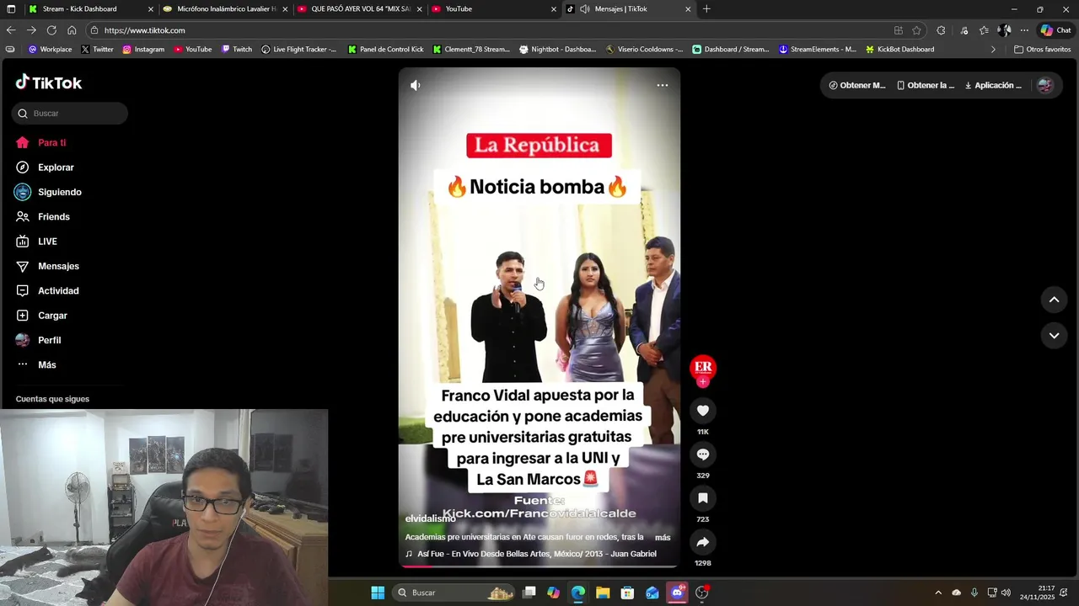
Task: Open the comments bubble showing 329
Action: click(x=703, y=454)
